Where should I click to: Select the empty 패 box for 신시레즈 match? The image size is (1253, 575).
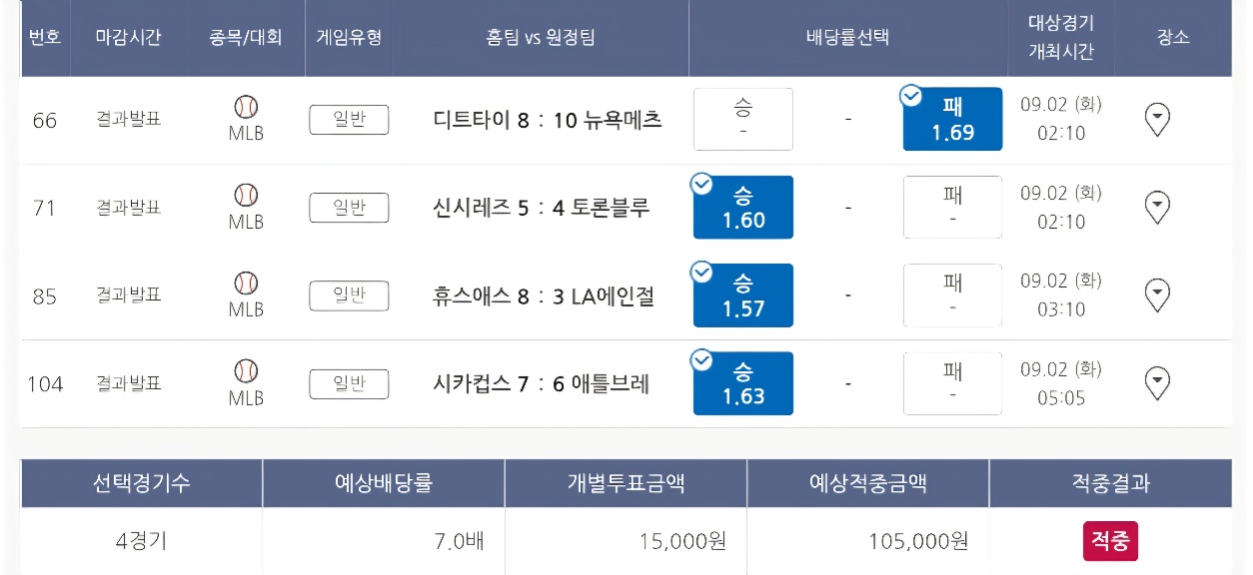pos(952,207)
